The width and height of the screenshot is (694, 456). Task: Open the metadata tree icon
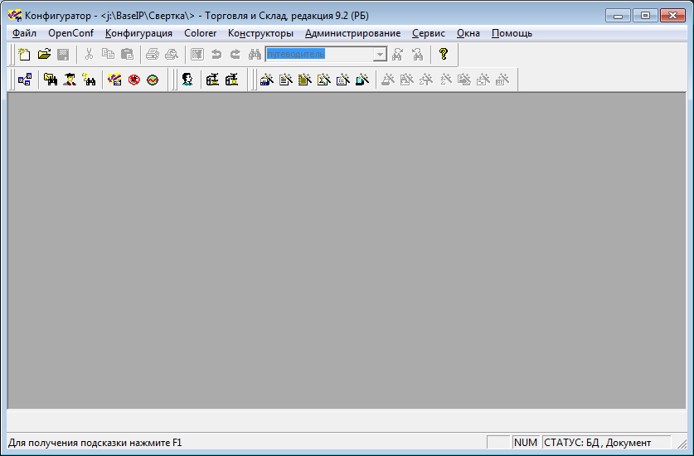pyautogui.click(x=25, y=80)
